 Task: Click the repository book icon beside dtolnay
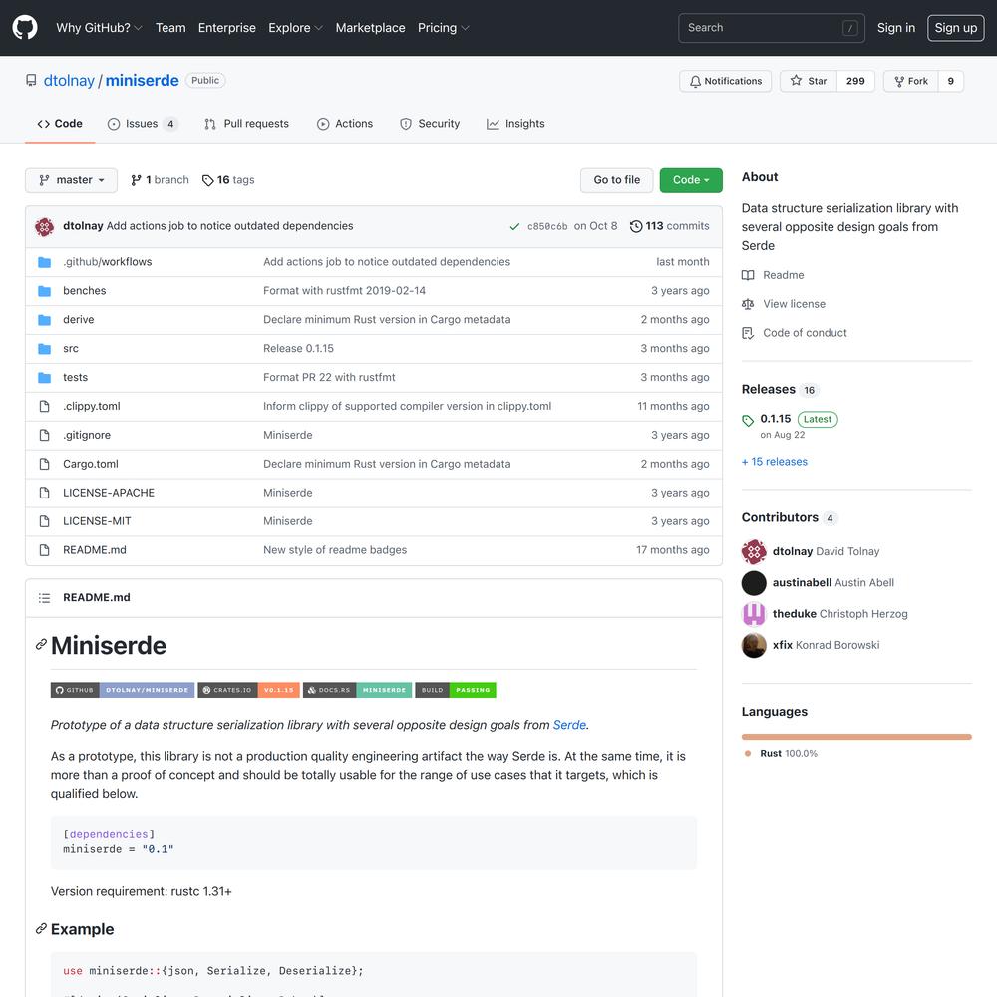tap(31, 80)
